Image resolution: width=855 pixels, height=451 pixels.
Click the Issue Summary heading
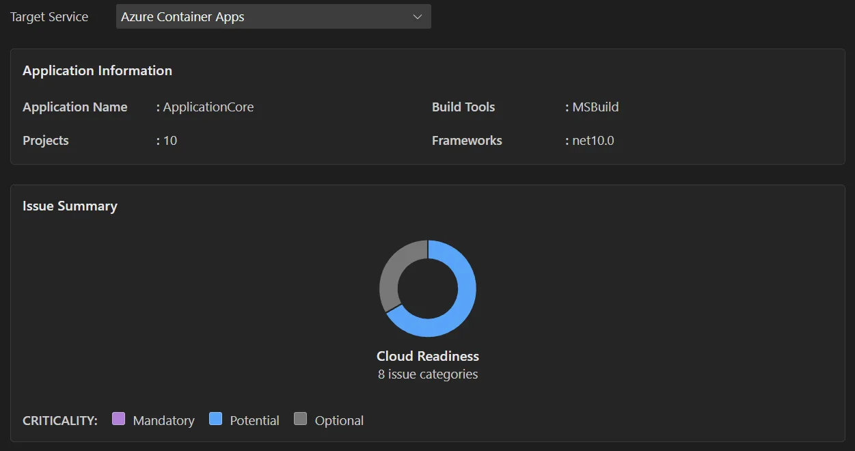coord(70,206)
